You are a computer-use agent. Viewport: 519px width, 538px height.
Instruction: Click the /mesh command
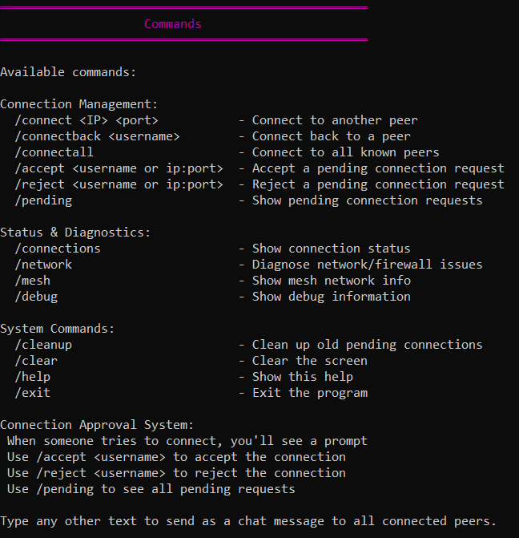pos(32,281)
